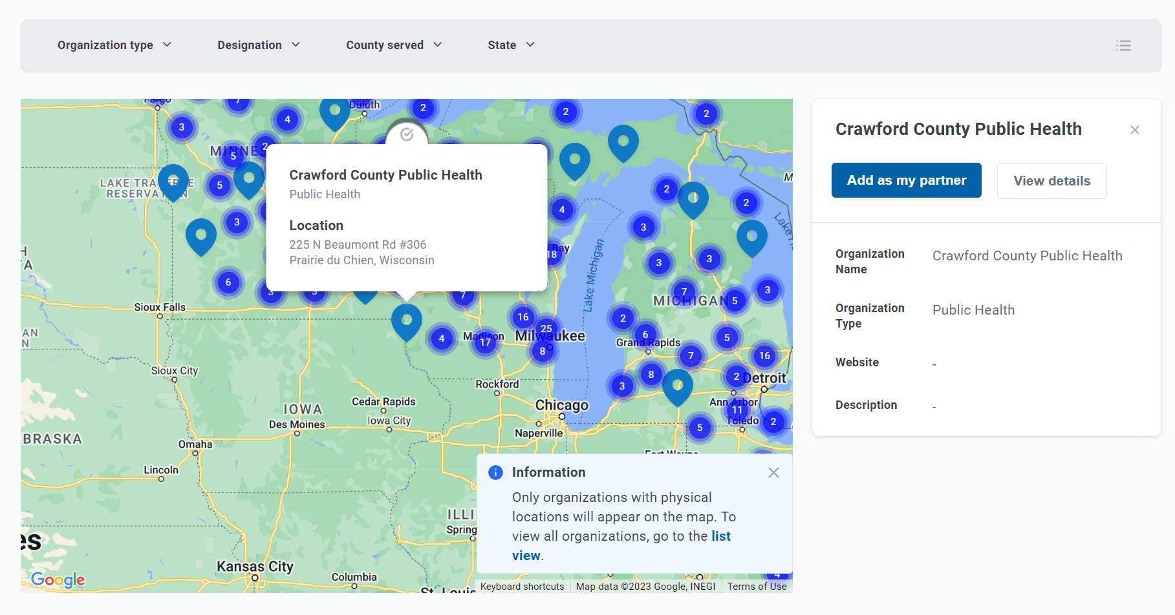Dismiss the Information notice

tap(773, 472)
